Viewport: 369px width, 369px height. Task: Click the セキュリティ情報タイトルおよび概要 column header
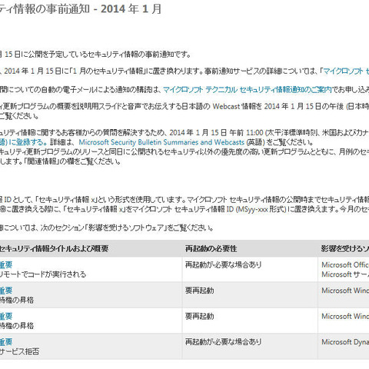pos(54,248)
